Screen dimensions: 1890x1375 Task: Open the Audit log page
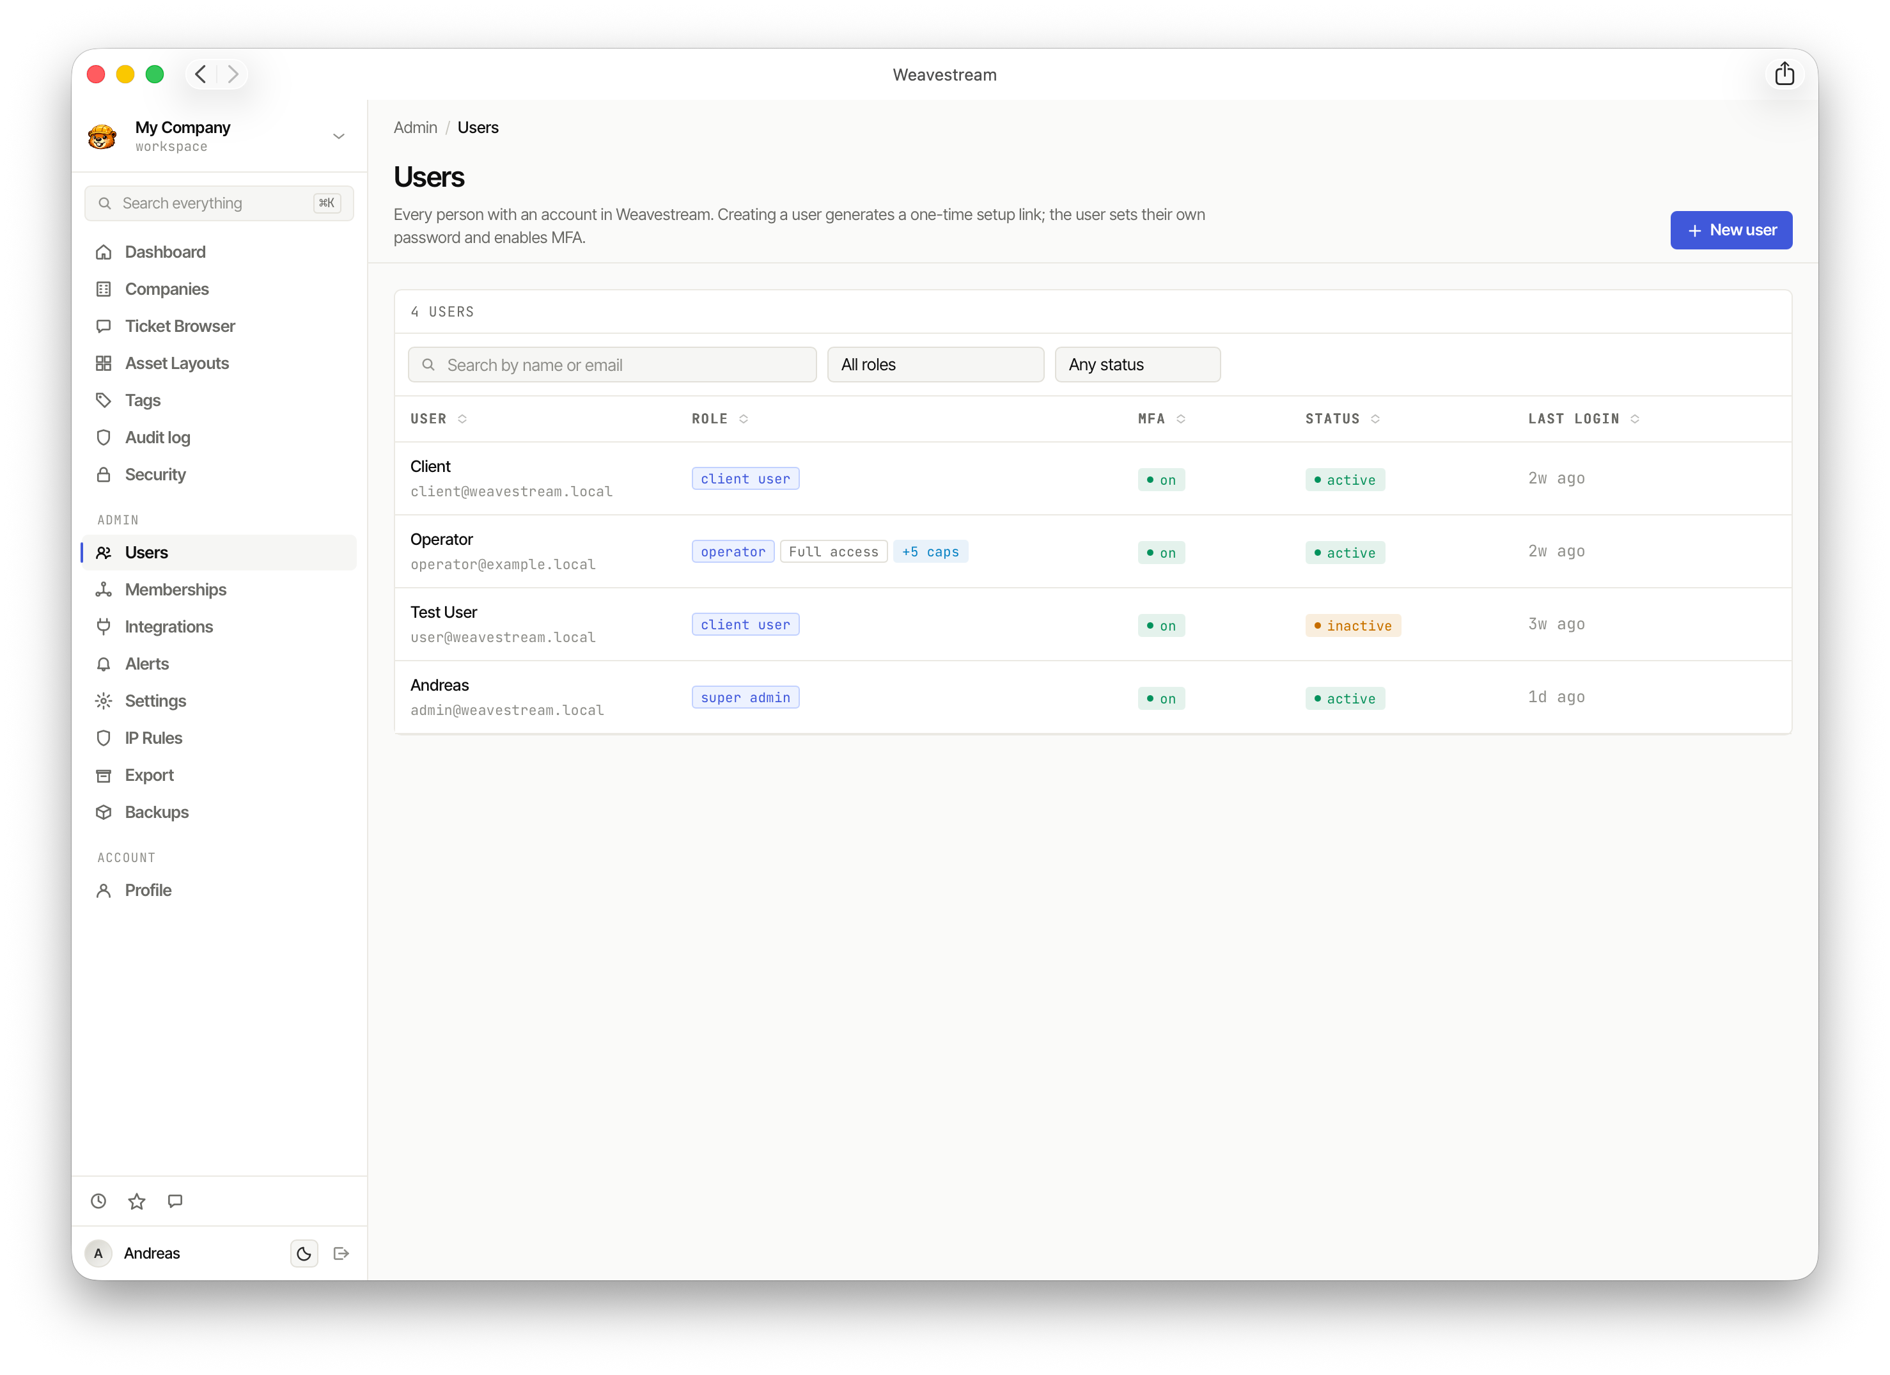click(157, 437)
